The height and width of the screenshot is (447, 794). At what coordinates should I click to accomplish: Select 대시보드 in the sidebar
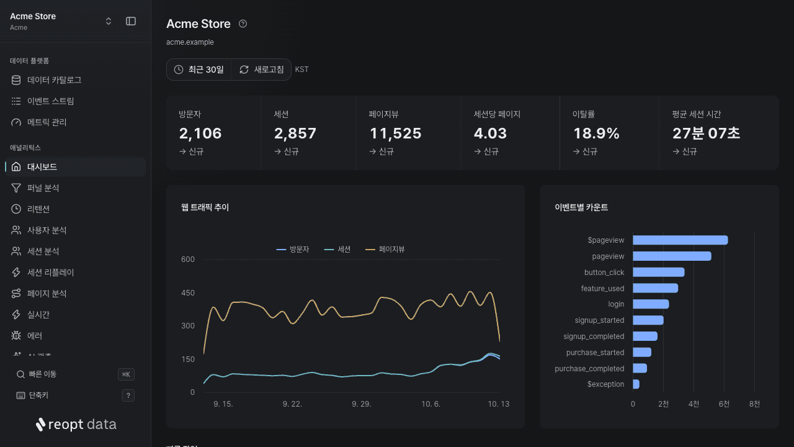[75, 167]
